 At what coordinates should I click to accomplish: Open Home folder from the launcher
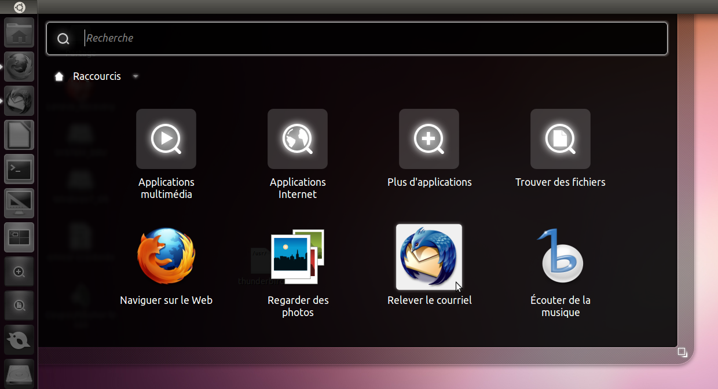click(x=19, y=32)
